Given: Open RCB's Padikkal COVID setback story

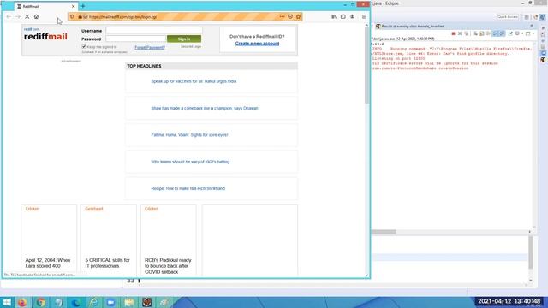Looking at the screenshot, I should tap(168, 266).
